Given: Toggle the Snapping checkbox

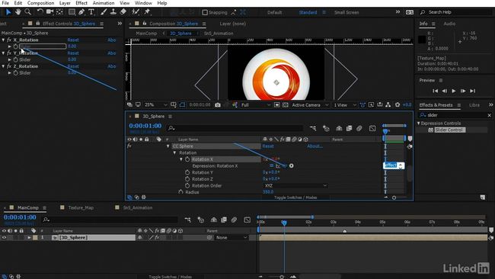Looking at the screenshot, I should 205,12.
